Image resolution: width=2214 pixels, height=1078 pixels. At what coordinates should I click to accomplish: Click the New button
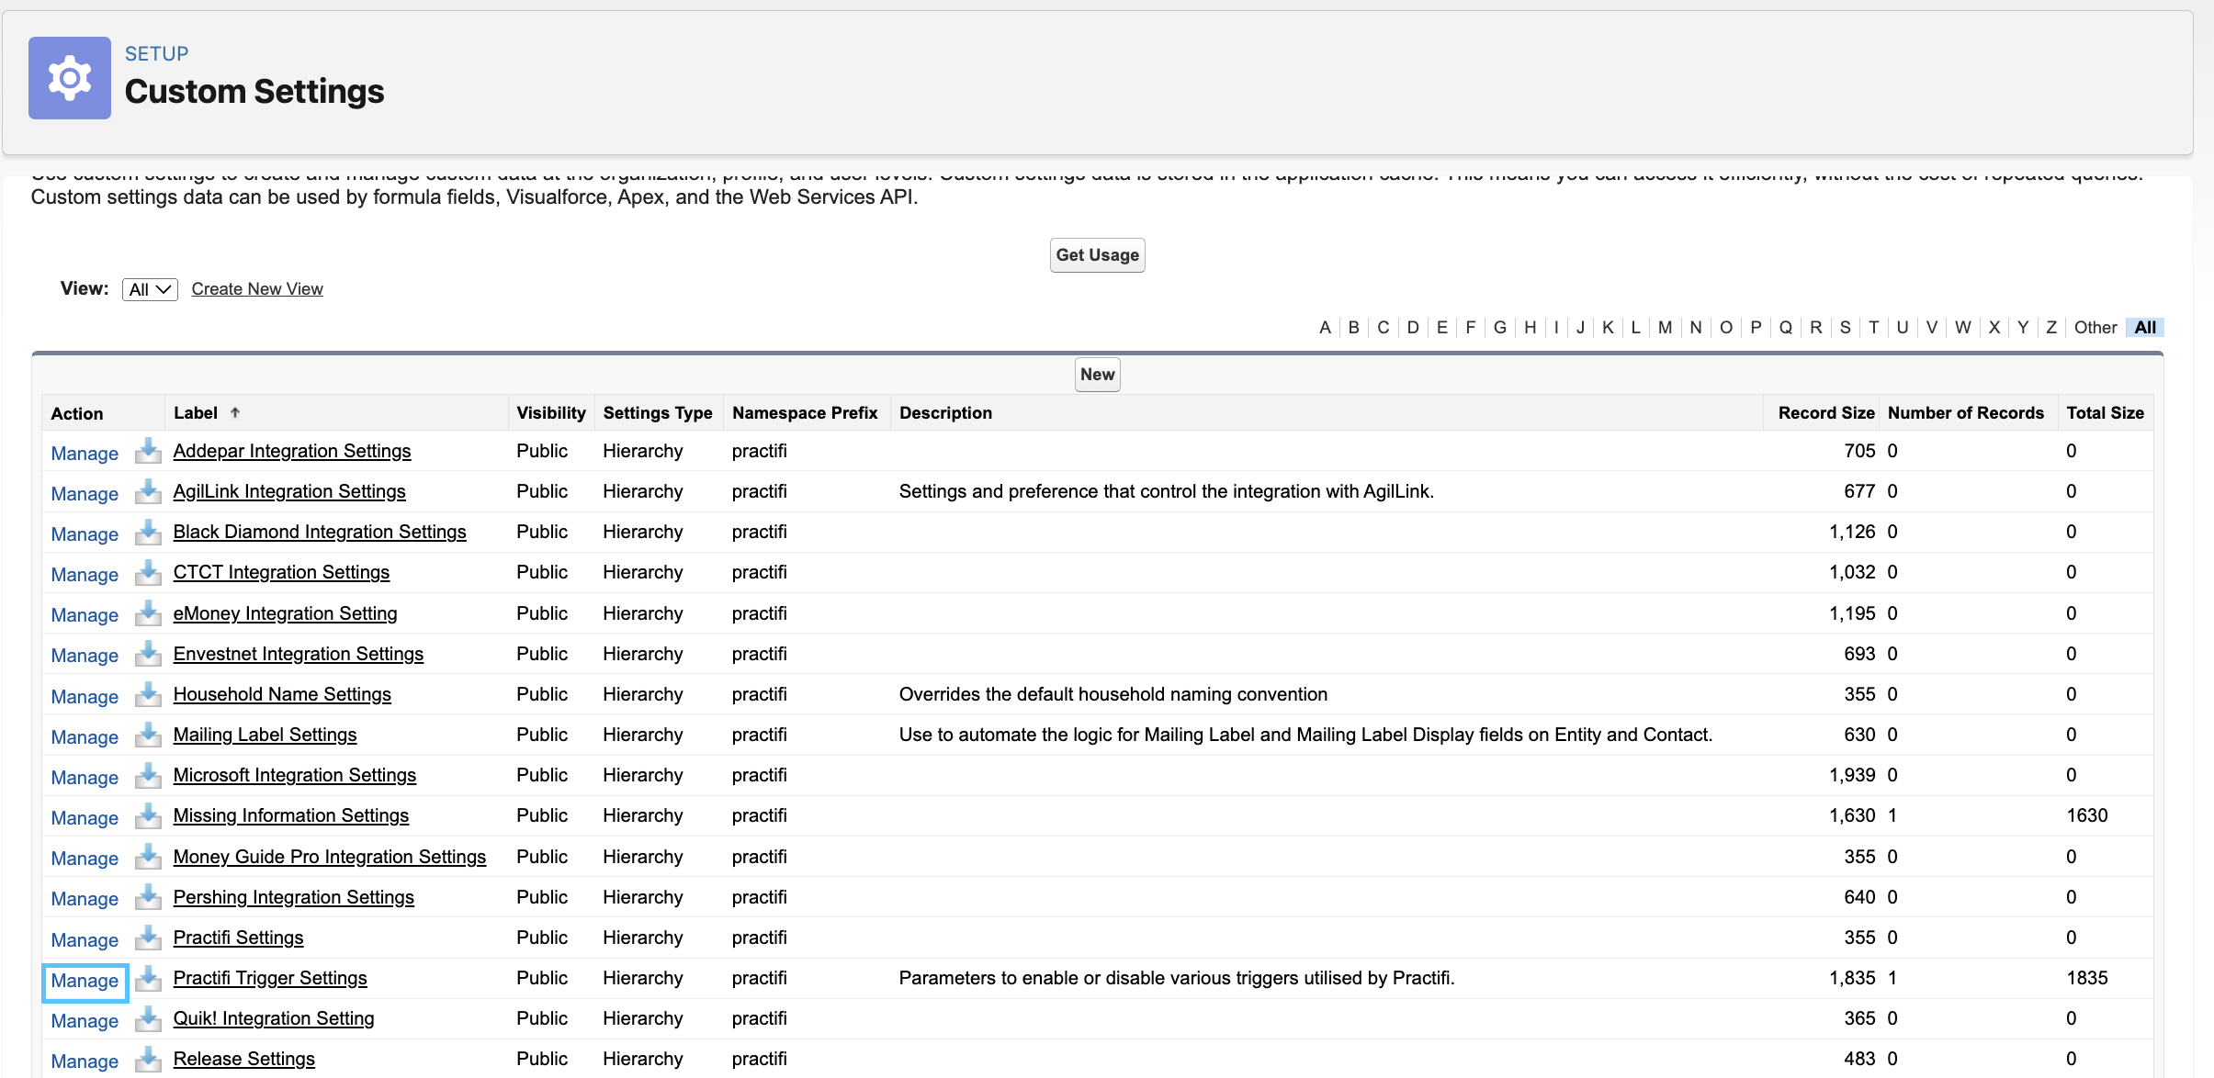tap(1098, 375)
